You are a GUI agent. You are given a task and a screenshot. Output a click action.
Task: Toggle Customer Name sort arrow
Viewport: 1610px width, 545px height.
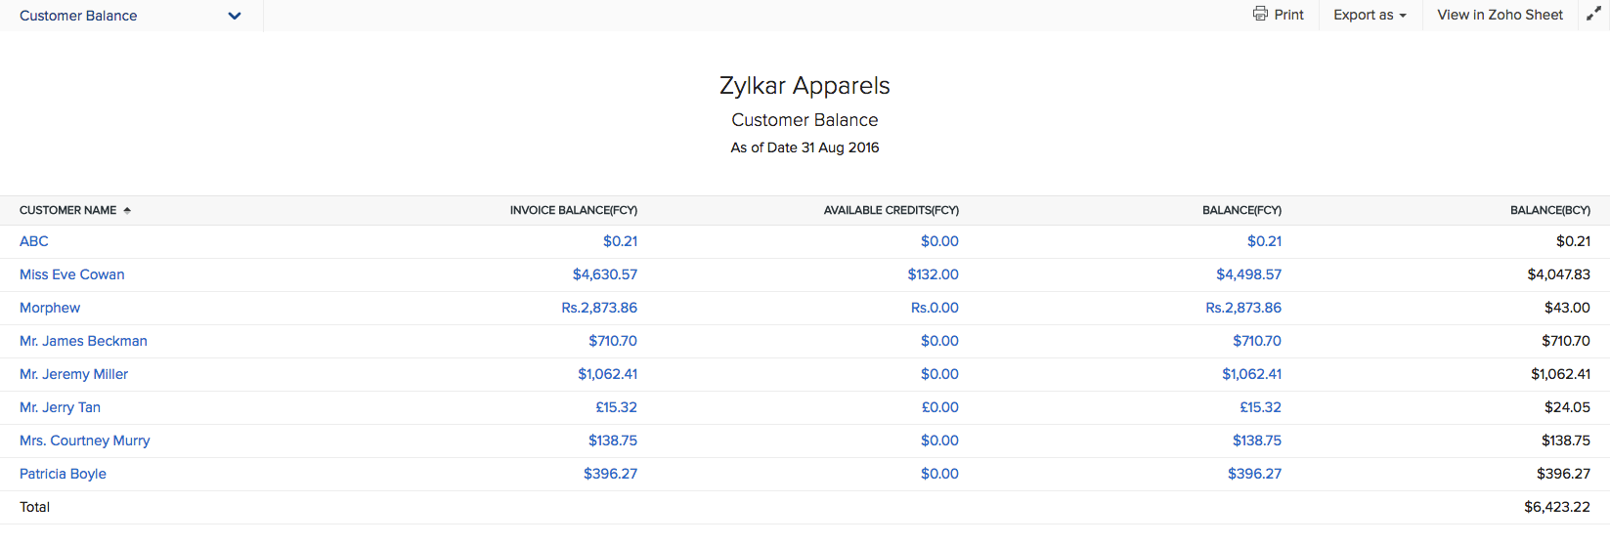click(127, 211)
